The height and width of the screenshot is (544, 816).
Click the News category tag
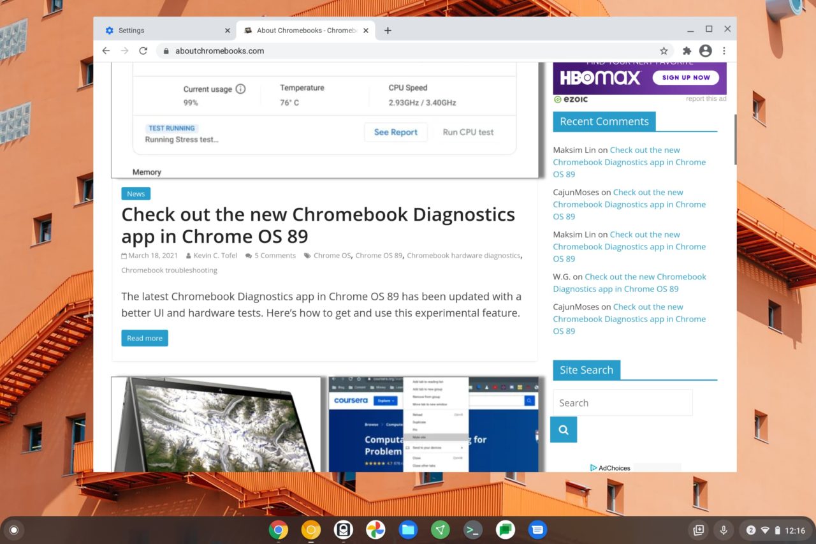136,194
